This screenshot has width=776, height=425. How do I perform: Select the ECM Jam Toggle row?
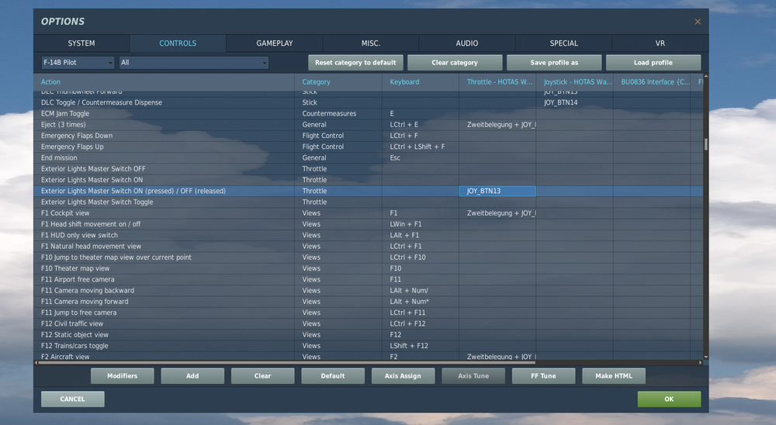click(368, 113)
